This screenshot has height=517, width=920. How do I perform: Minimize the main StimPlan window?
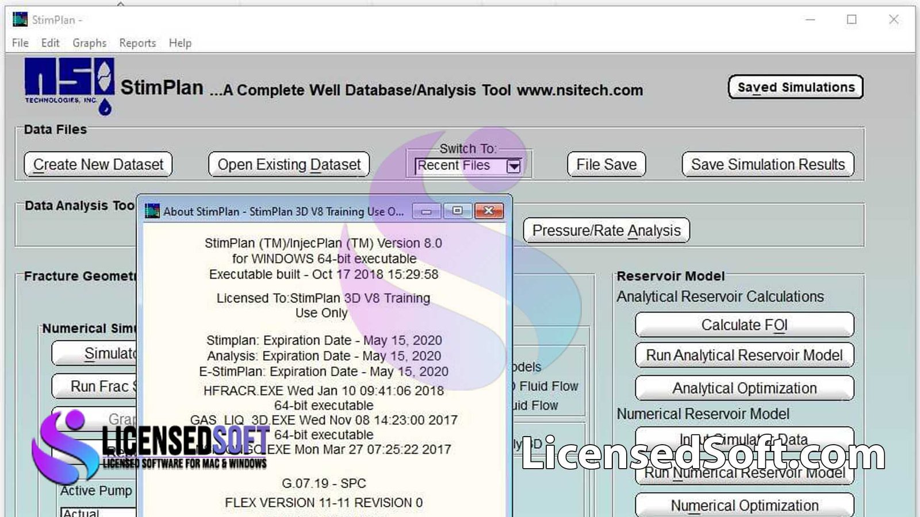point(810,20)
